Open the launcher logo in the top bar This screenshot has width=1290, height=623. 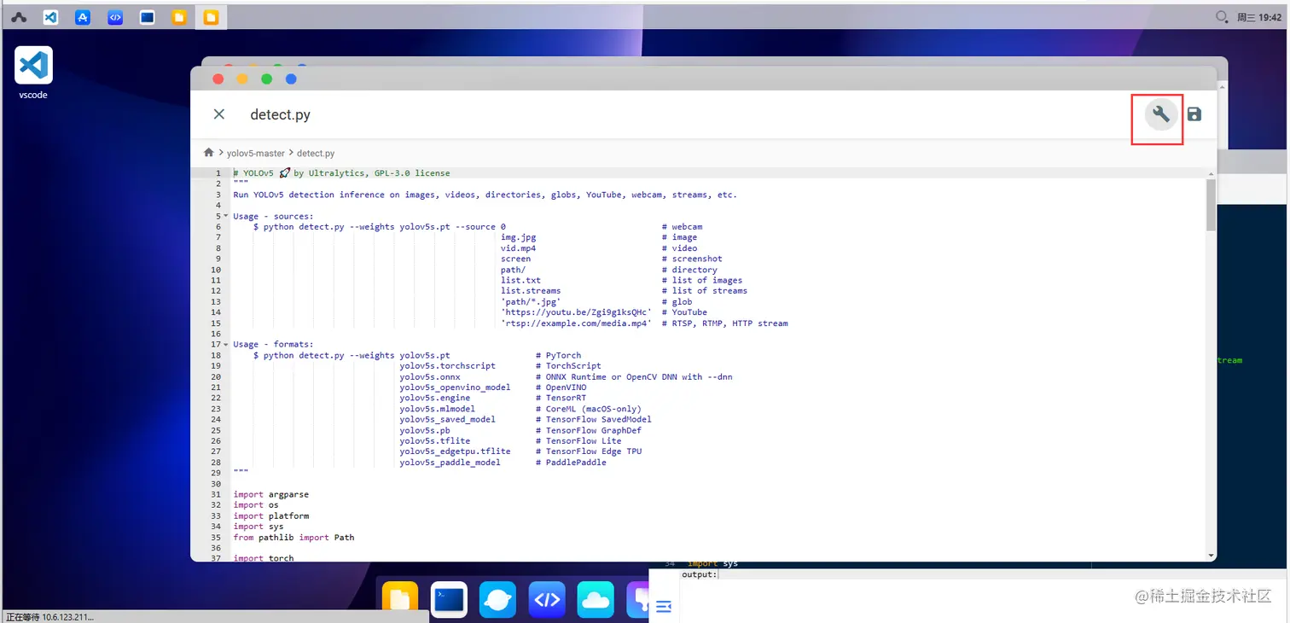click(x=19, y=17)
